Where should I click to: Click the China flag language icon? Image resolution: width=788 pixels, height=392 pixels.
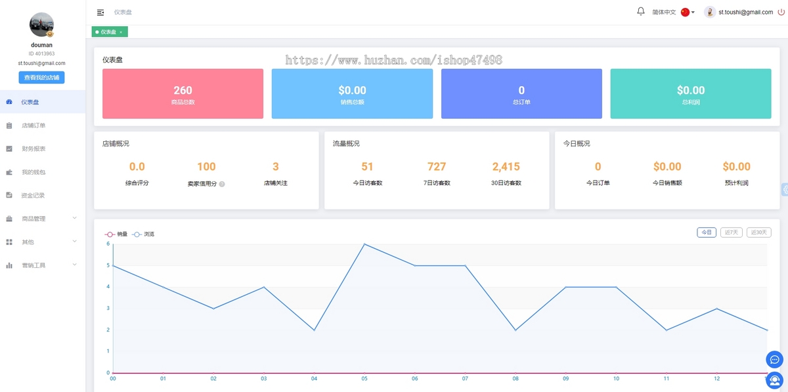[x=686, y=12]
